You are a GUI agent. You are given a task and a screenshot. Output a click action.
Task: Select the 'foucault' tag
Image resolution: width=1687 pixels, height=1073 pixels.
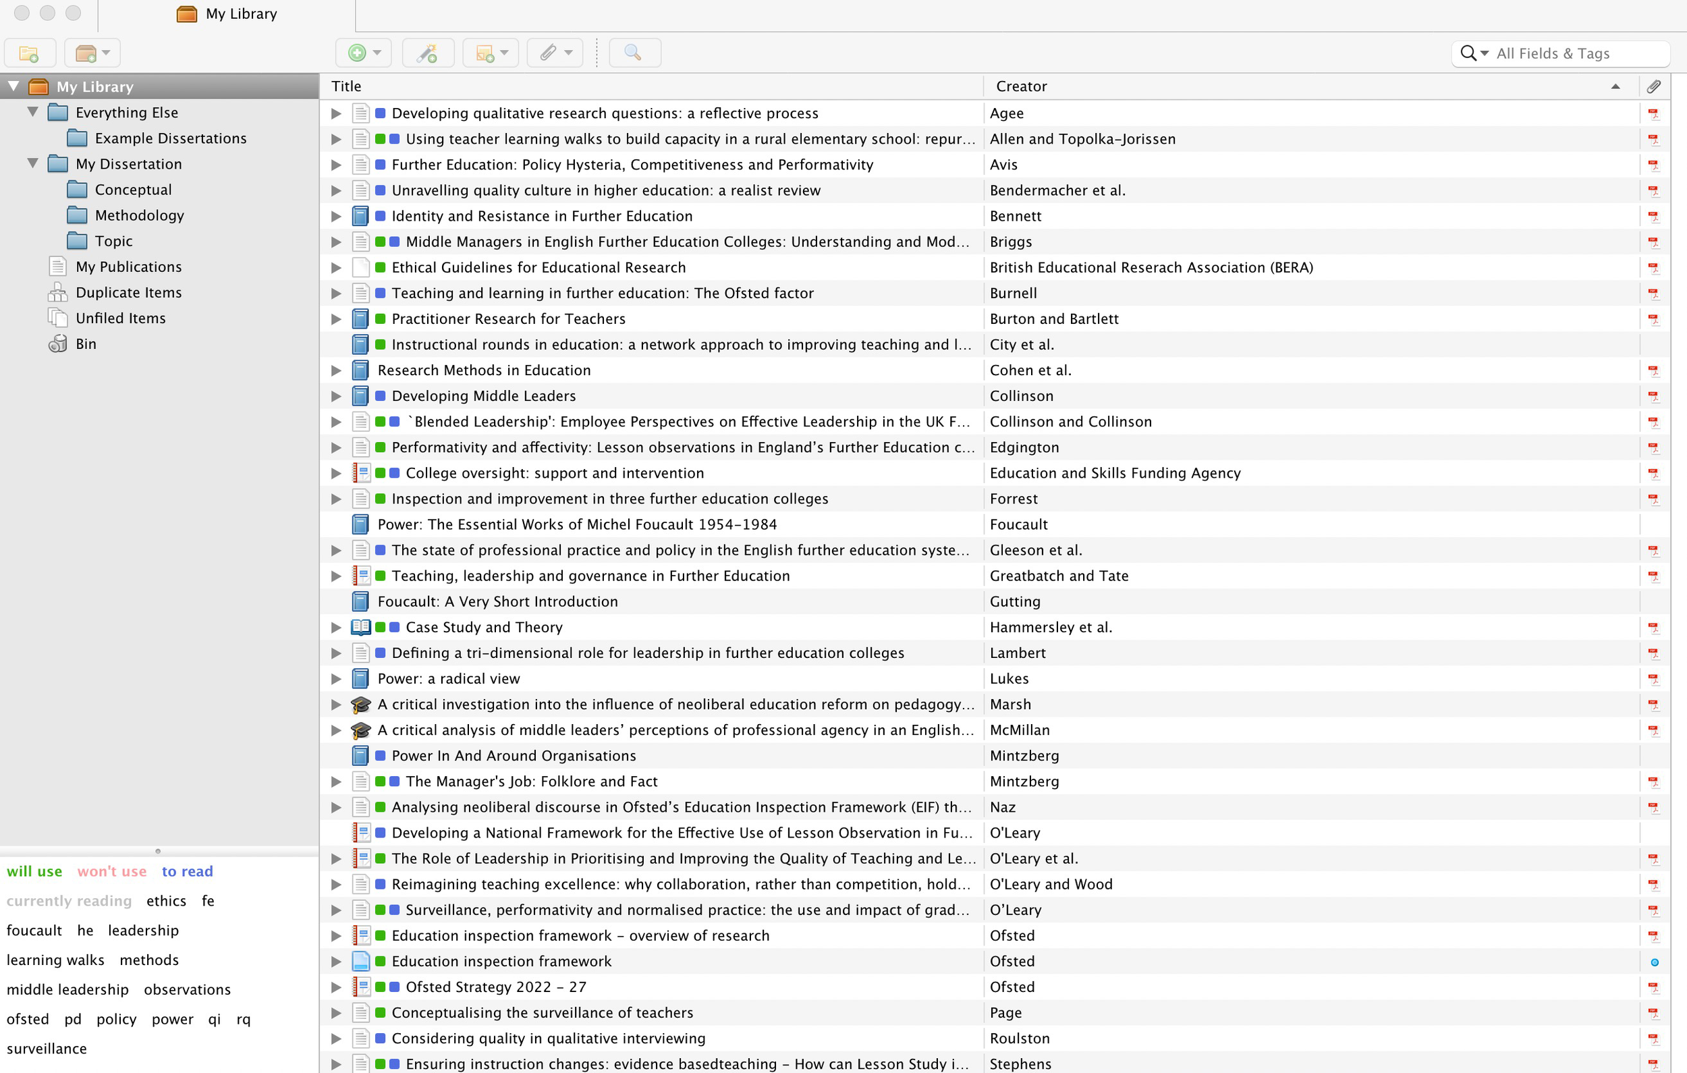coord(34,930)
